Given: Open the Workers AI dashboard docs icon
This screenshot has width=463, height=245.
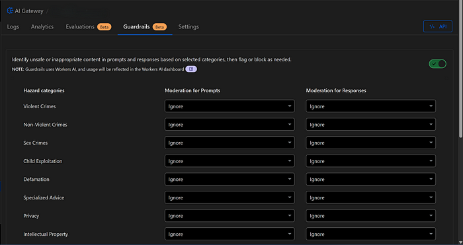Looking at the screenshot, I should [191, 69].
